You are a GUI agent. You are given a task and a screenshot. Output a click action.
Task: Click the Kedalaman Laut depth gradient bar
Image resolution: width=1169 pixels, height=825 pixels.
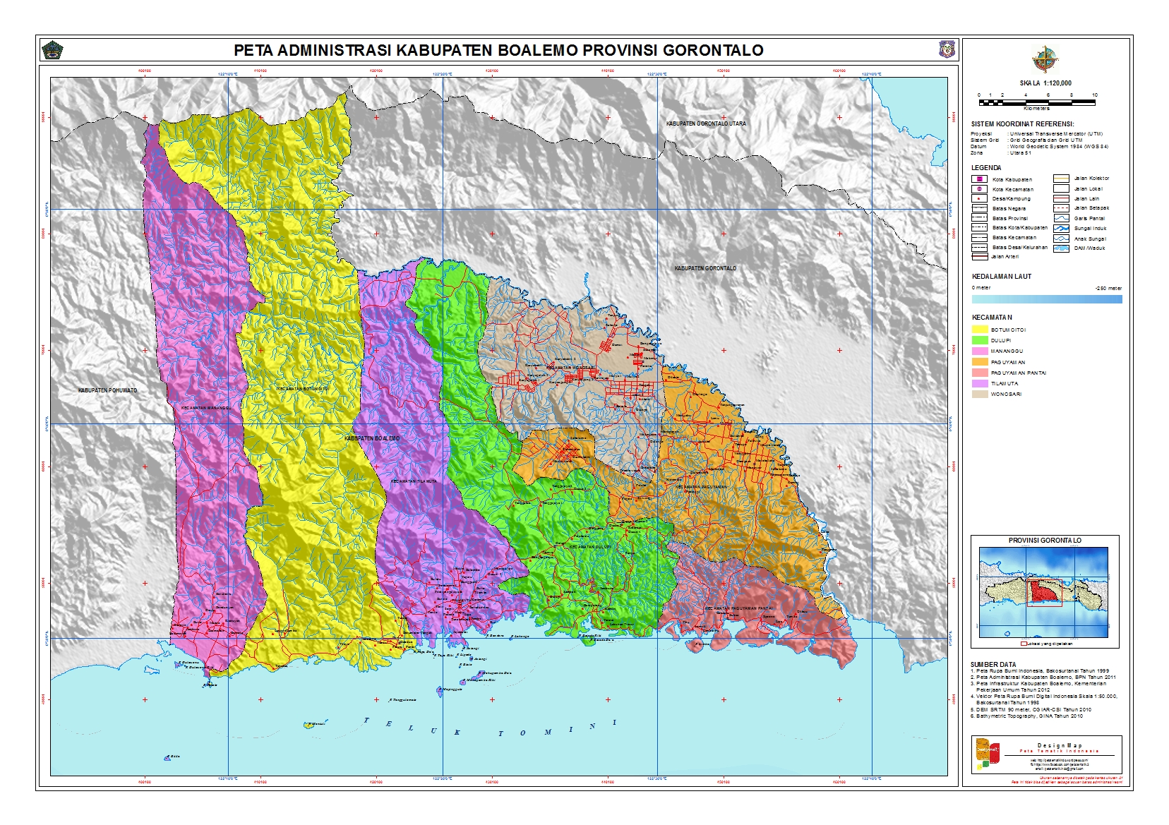1046,299
